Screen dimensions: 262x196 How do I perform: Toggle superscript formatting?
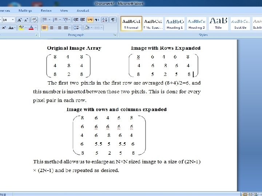pos(4,28)
